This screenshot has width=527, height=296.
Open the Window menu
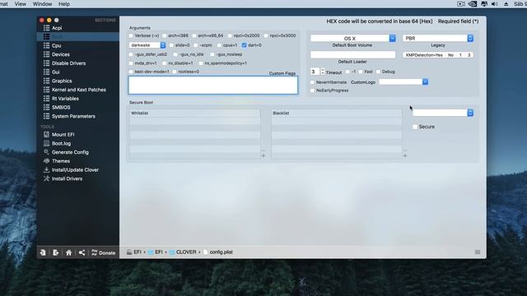tap(42, 4)
